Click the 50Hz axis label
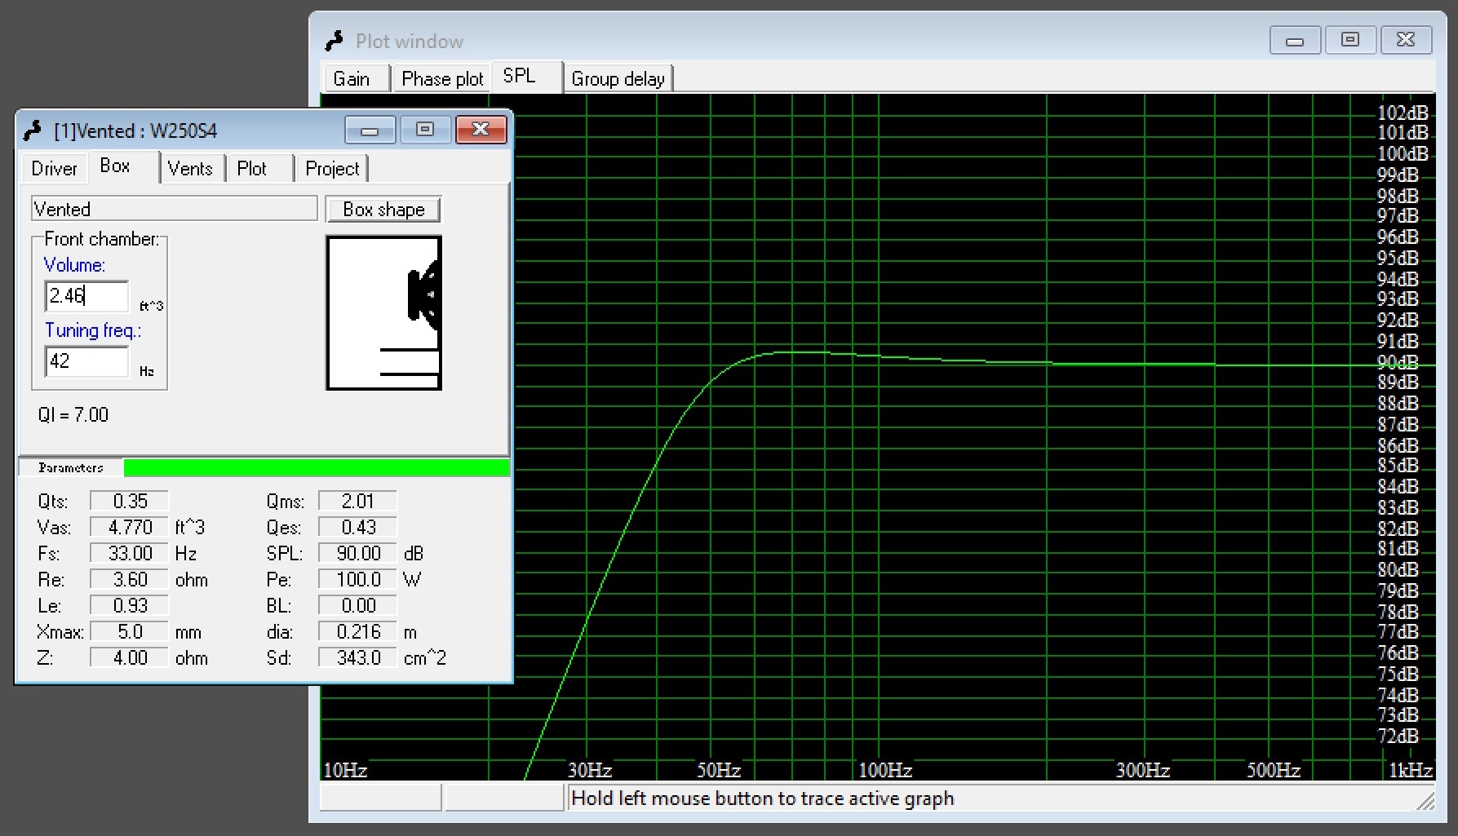1458x836 pixels. (x=719, y=770)
